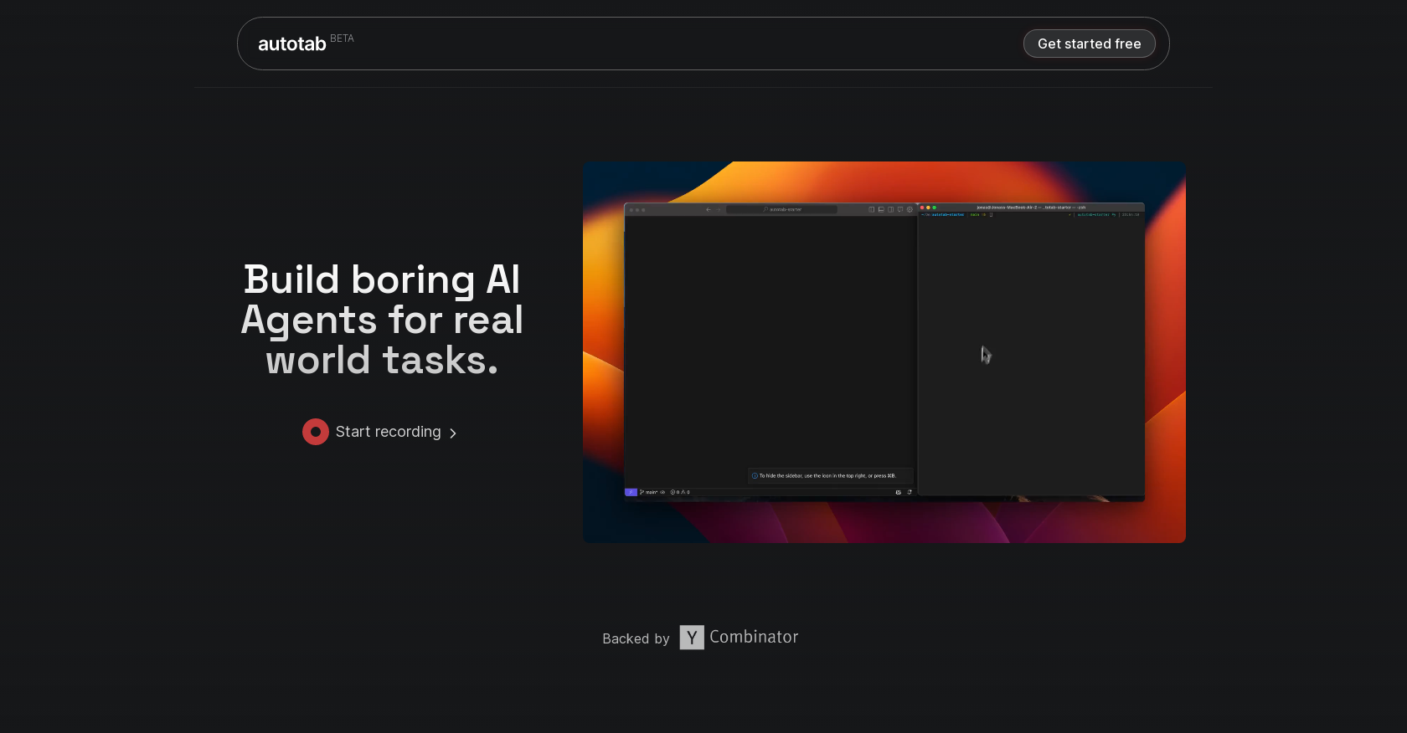Screen dimensions: 1407x733
Task: Click the back arrow in demo editor titlebar
Action: (708, 209)
